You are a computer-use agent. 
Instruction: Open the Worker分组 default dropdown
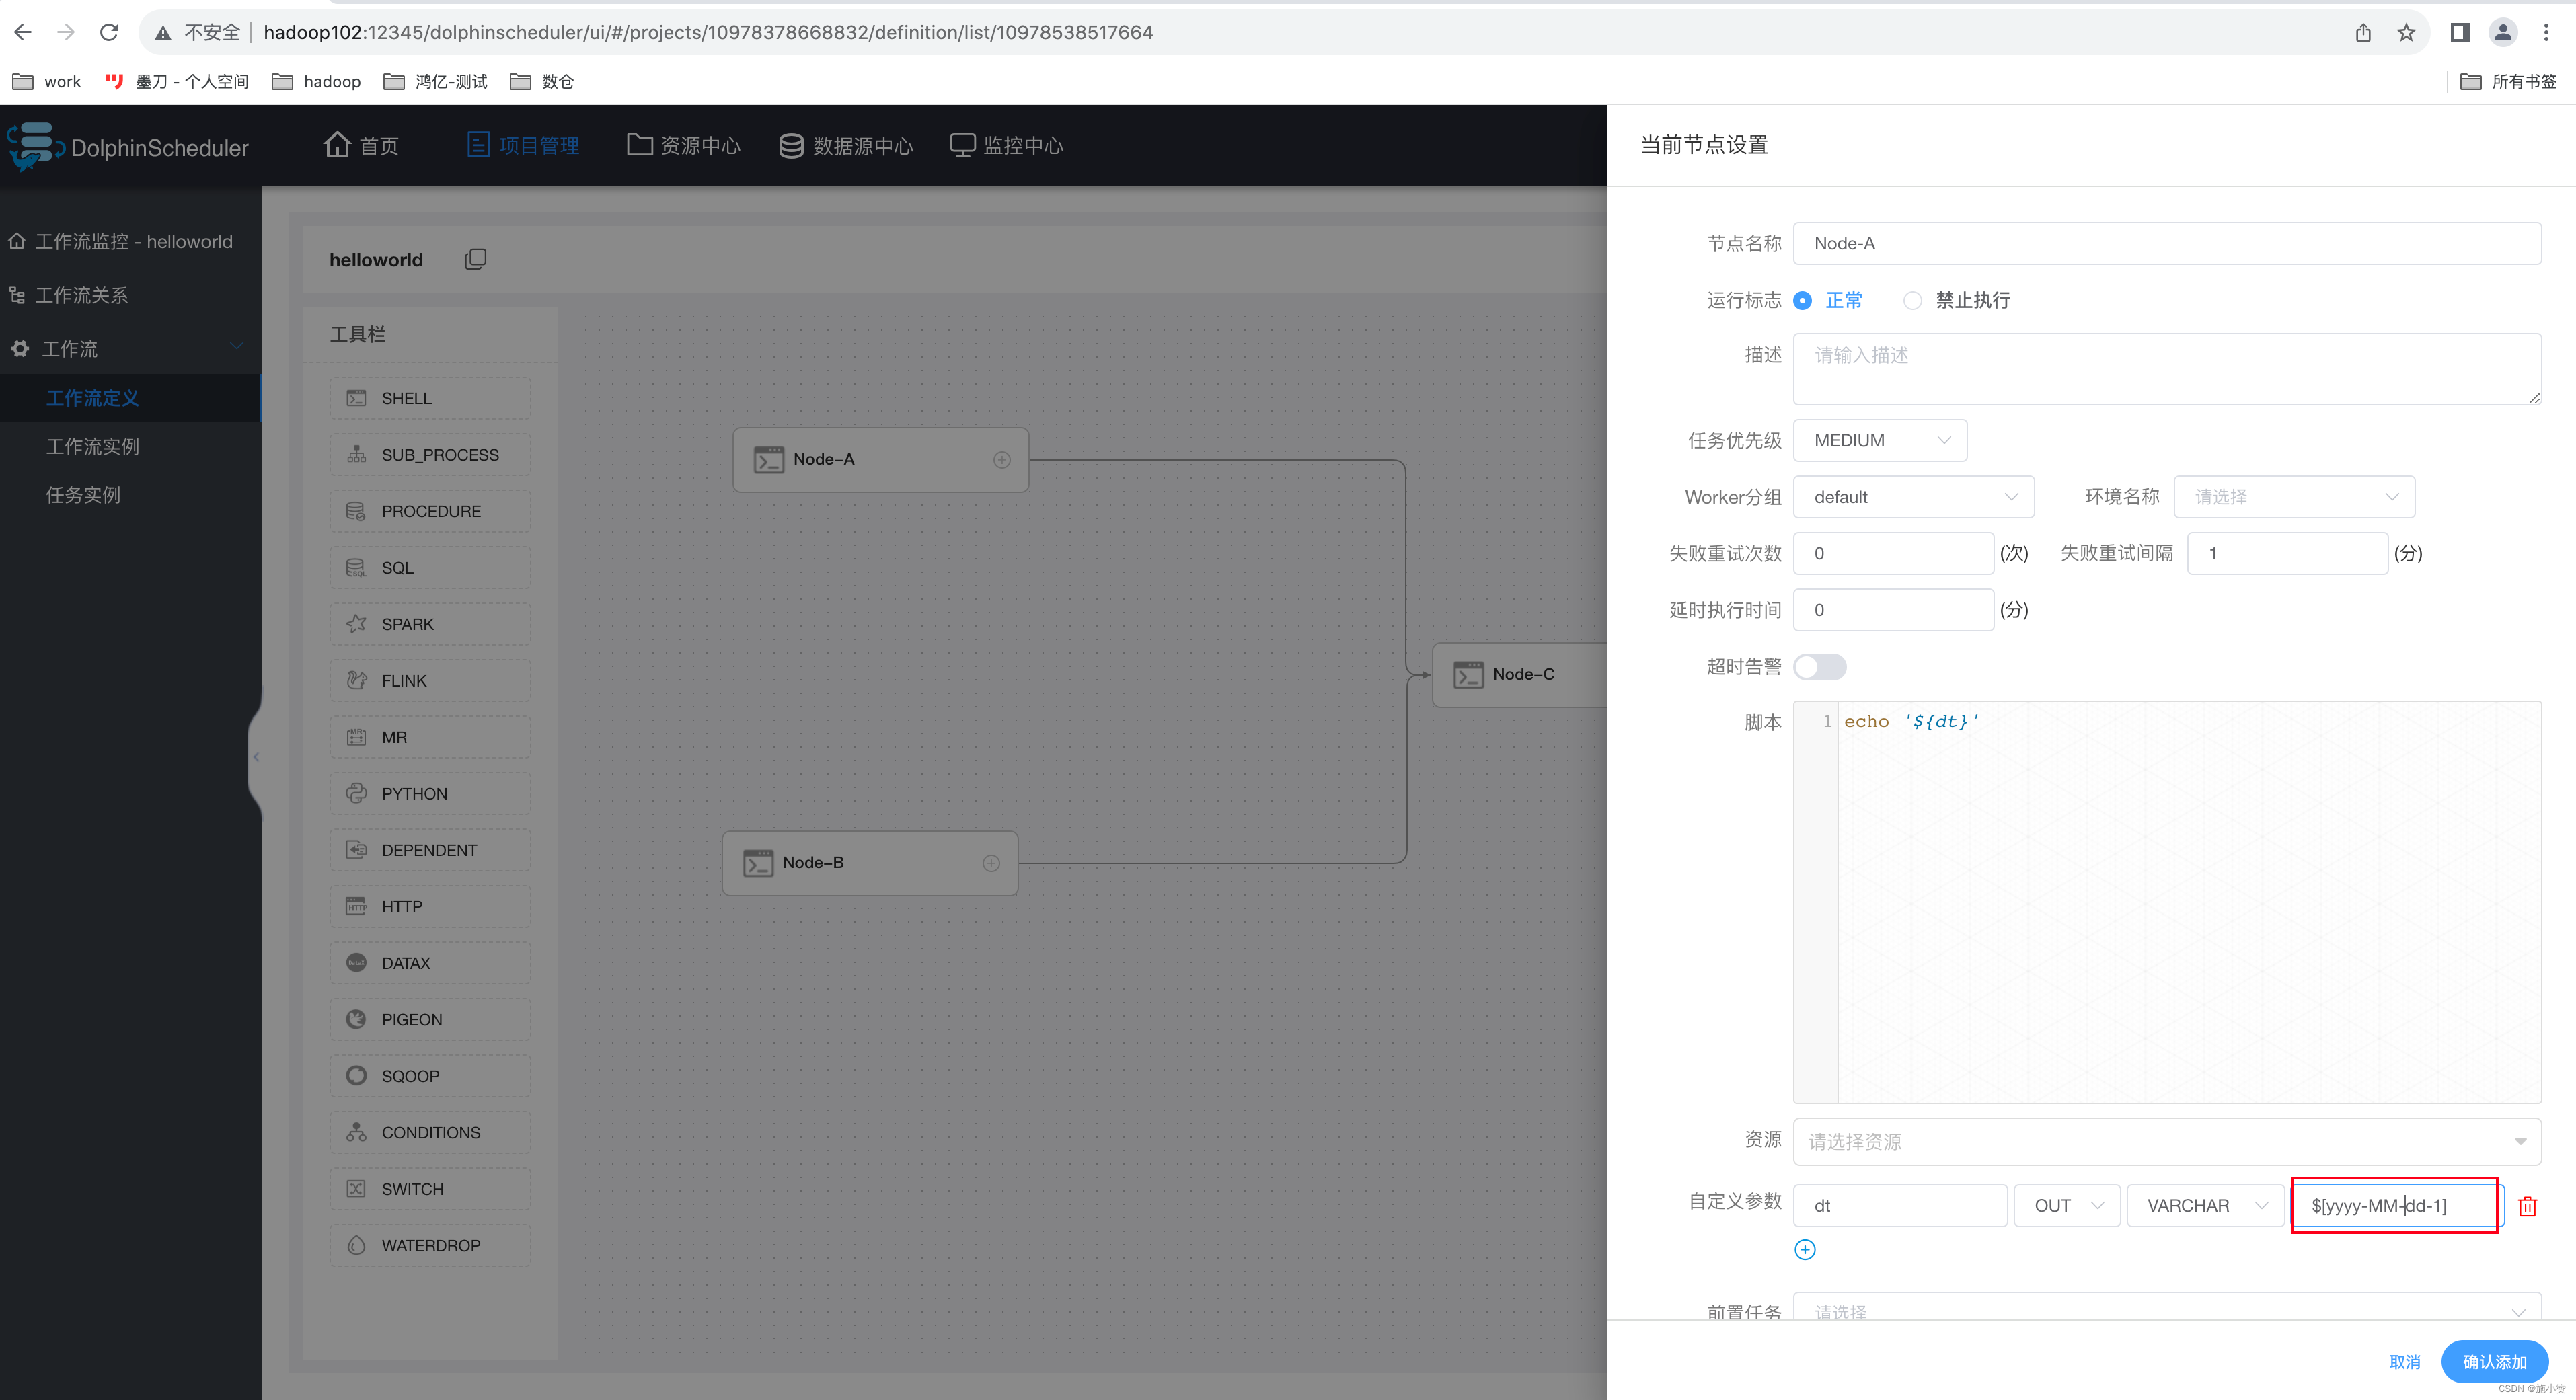pos(1913,497)
